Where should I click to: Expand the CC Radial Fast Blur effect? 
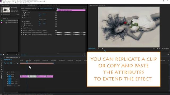22,34
